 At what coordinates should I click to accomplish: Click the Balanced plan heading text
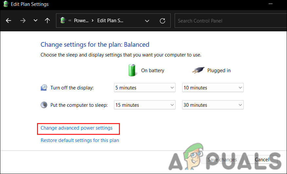(95, 44)
